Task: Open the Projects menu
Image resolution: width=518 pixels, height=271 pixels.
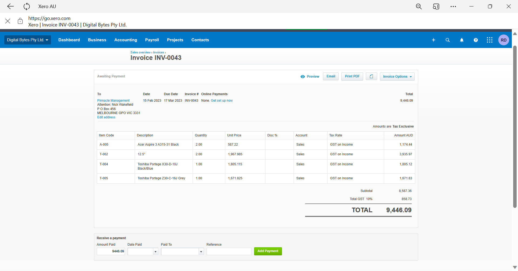Action: 175,40
